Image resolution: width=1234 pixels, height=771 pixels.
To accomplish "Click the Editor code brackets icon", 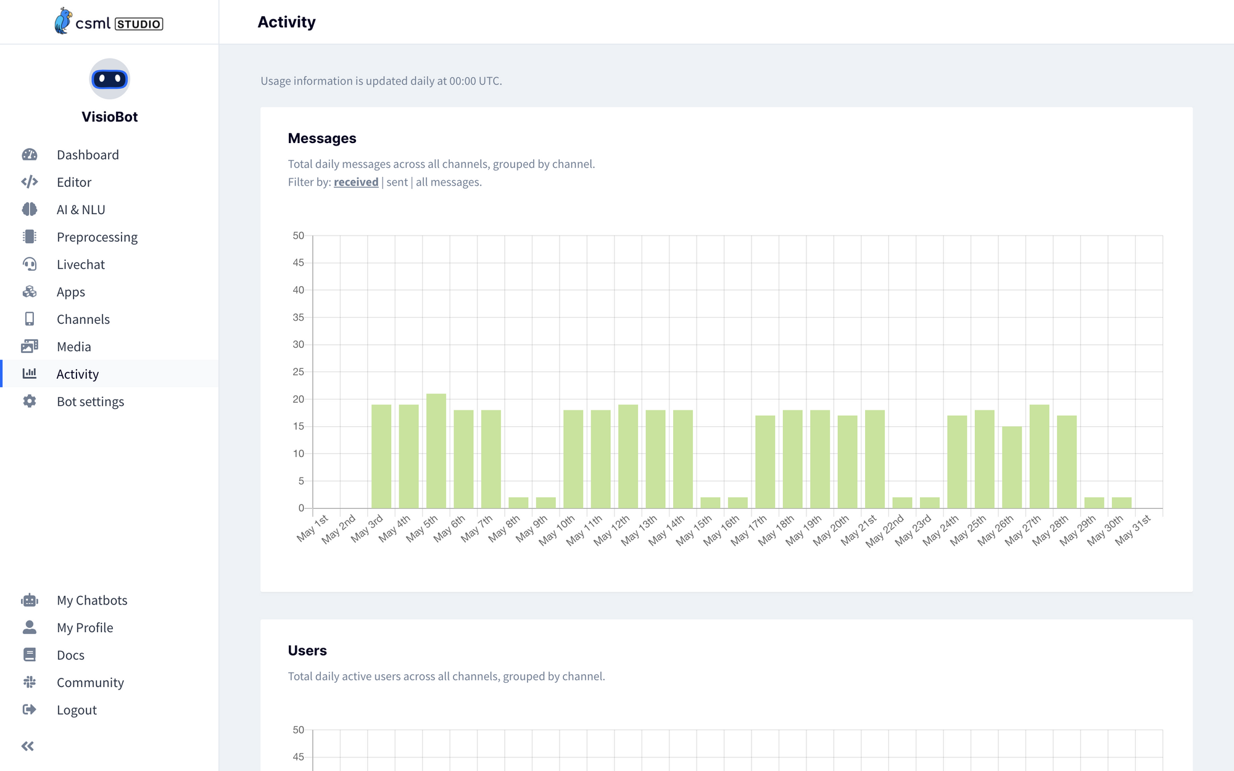I will [x=30, y=182].
